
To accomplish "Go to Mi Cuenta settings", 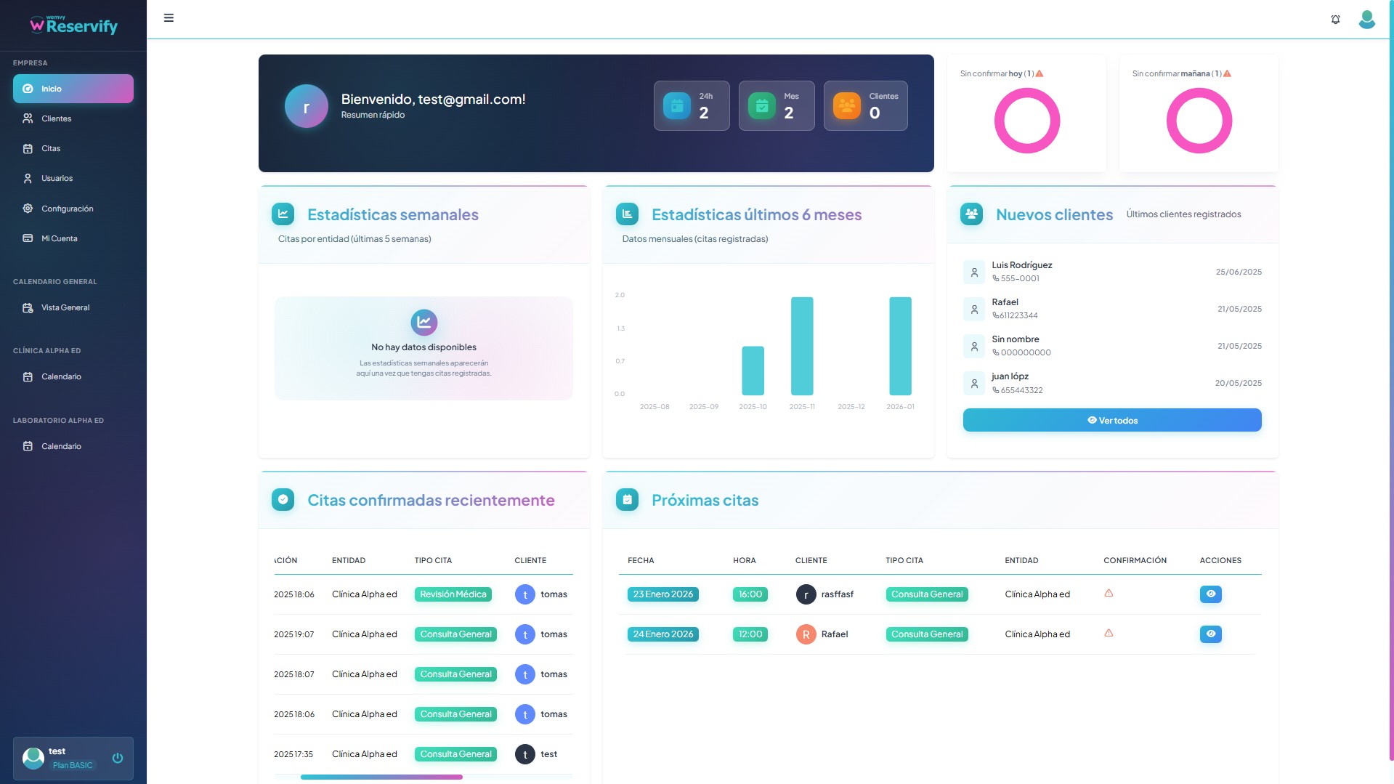I will (x=60, y=238).
